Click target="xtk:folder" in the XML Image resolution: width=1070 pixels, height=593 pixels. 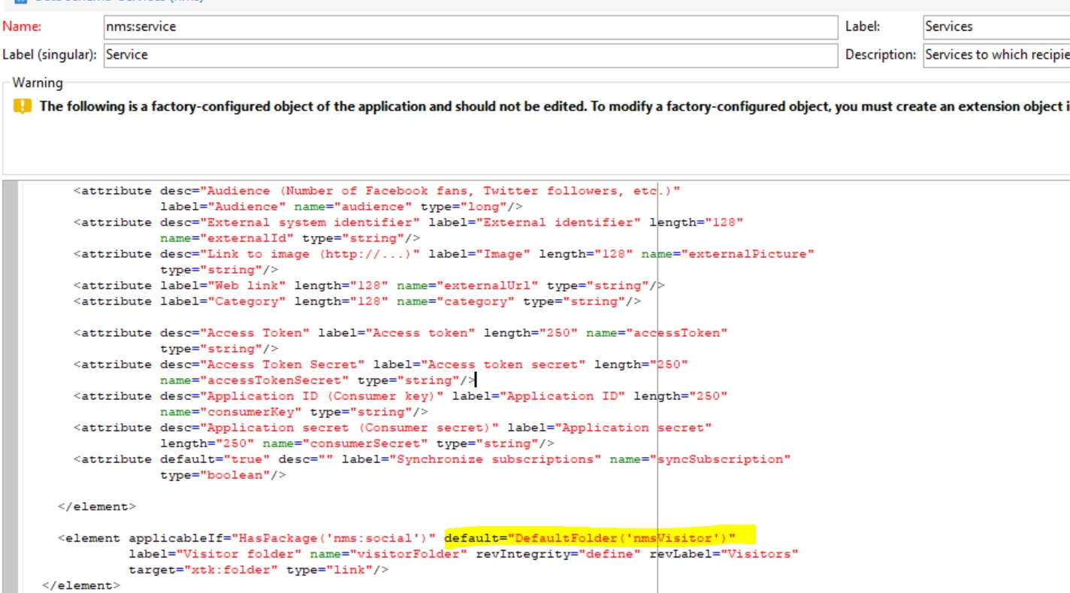pos(204,570)
